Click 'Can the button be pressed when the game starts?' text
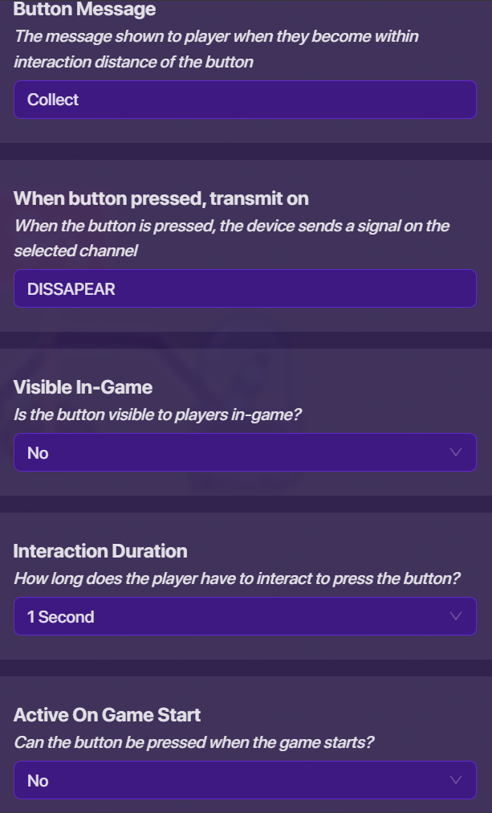This screenshot has height=813, width=492. tap(193, 743)
